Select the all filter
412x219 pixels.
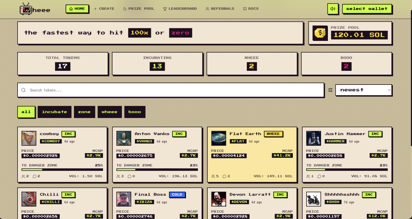click(26, 112)
